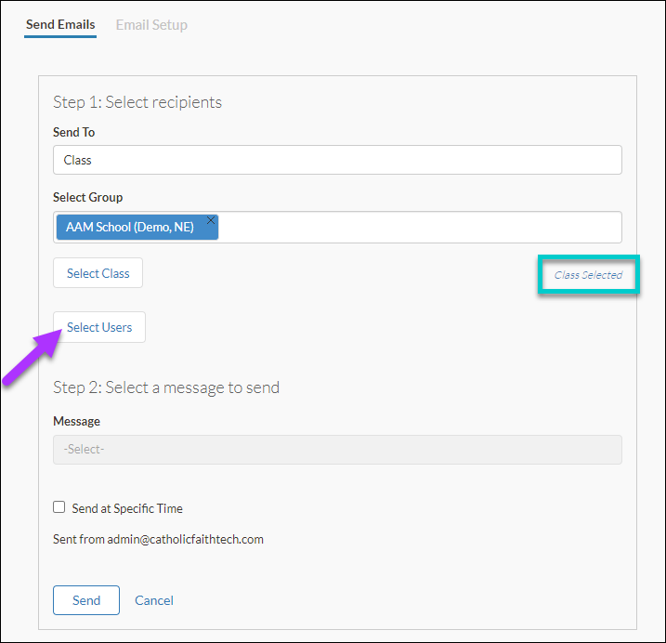Click the Select Class button
The image size is (666, 643).
[x=98, y=273]
